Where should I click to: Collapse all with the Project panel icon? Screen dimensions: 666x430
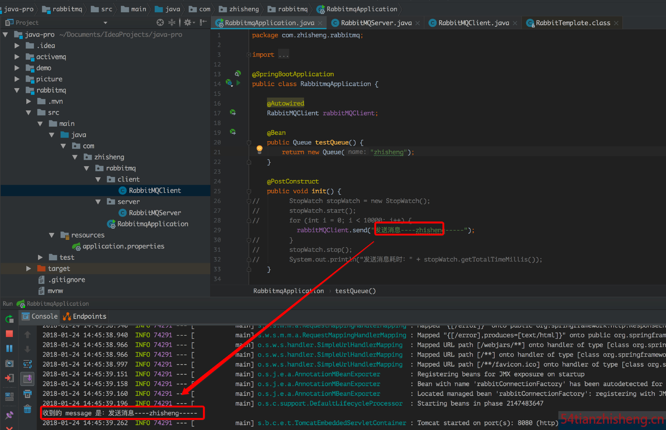click(x=172, y=22)
